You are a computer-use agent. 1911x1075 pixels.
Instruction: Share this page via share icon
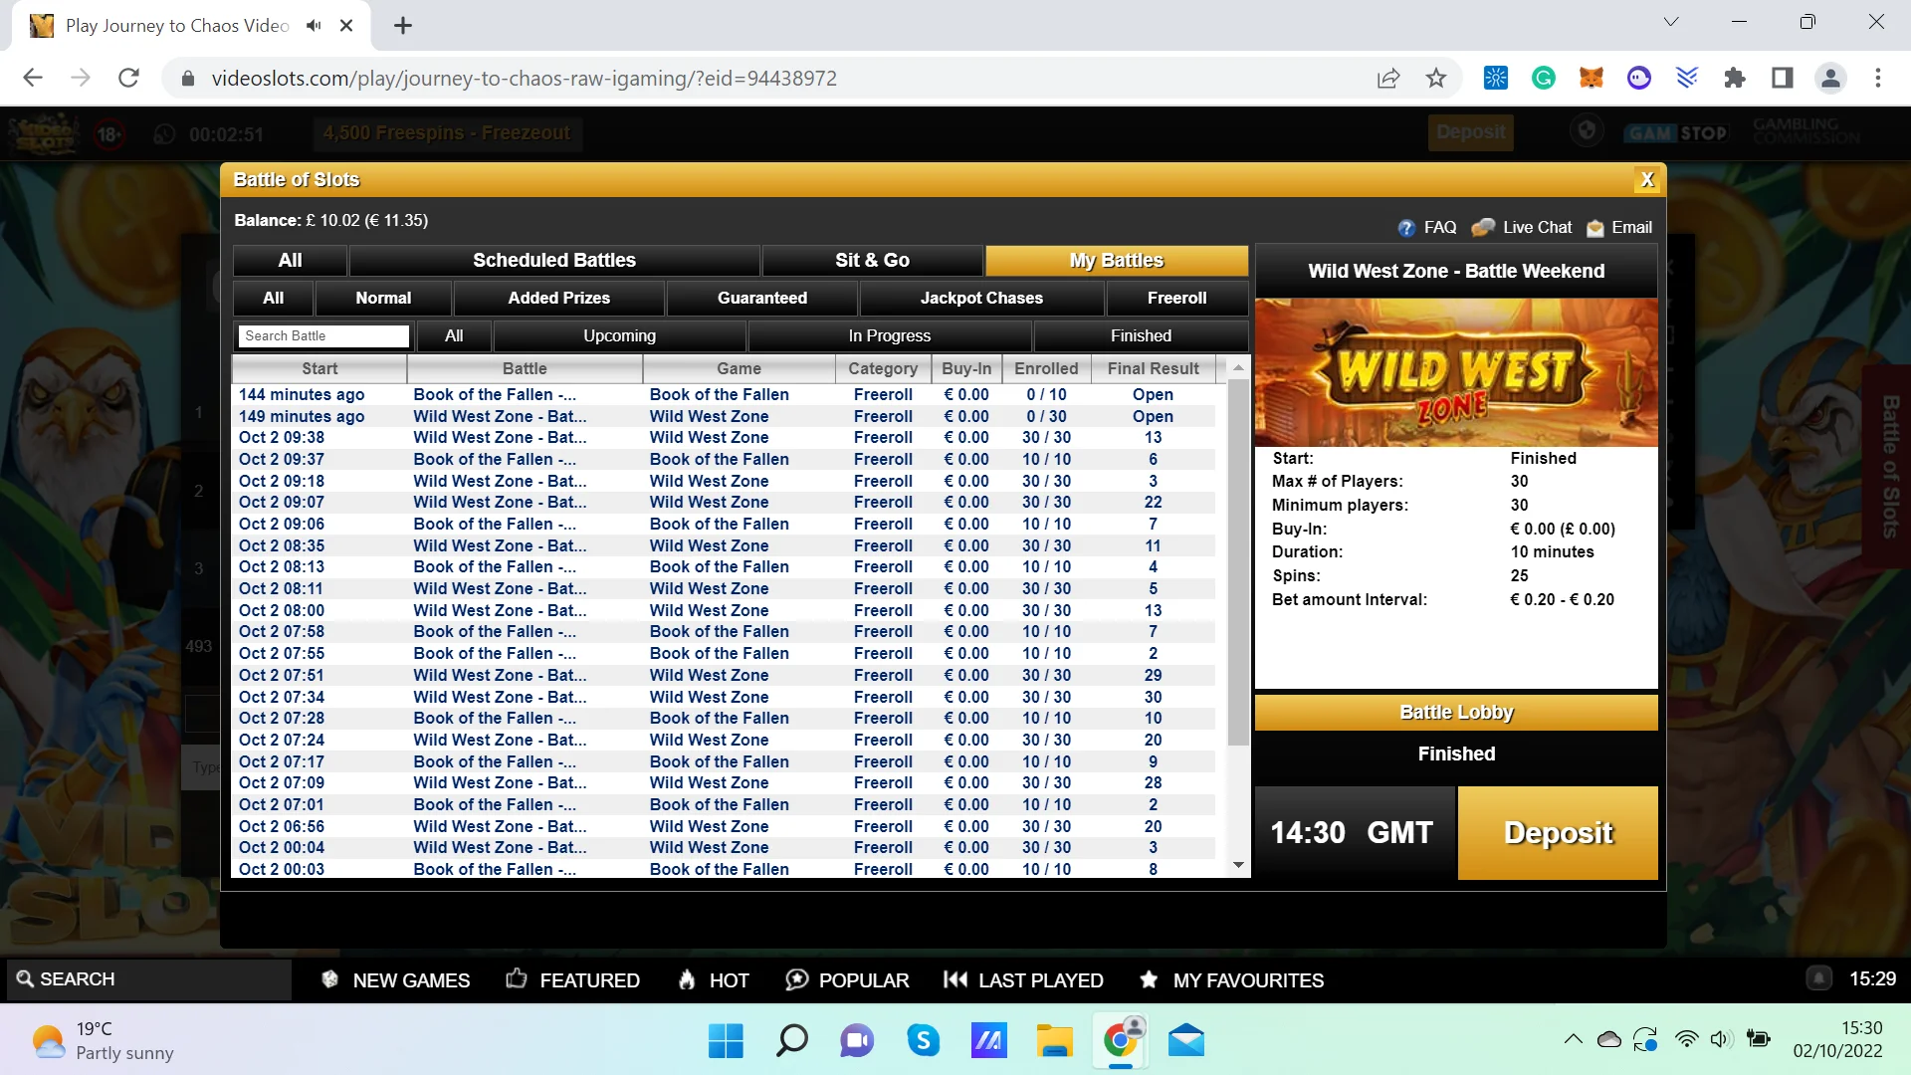tap(1388, 78)
